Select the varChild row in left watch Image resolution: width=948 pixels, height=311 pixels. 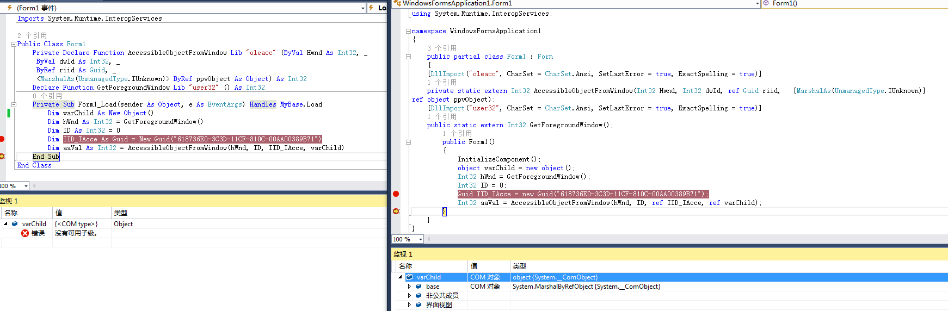193,224
